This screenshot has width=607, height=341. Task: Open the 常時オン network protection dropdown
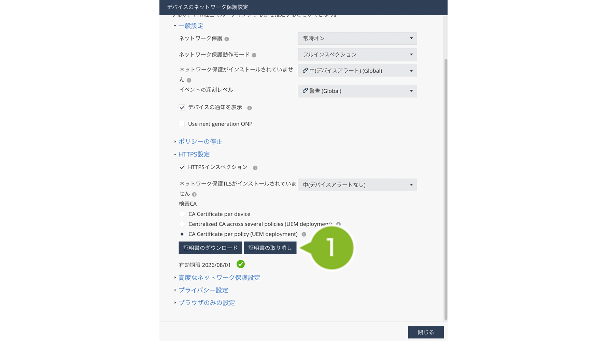[357, 39]
